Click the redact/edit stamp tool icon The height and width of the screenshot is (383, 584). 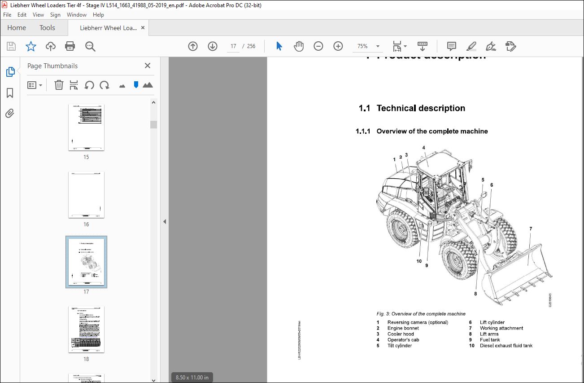[510, 46]
